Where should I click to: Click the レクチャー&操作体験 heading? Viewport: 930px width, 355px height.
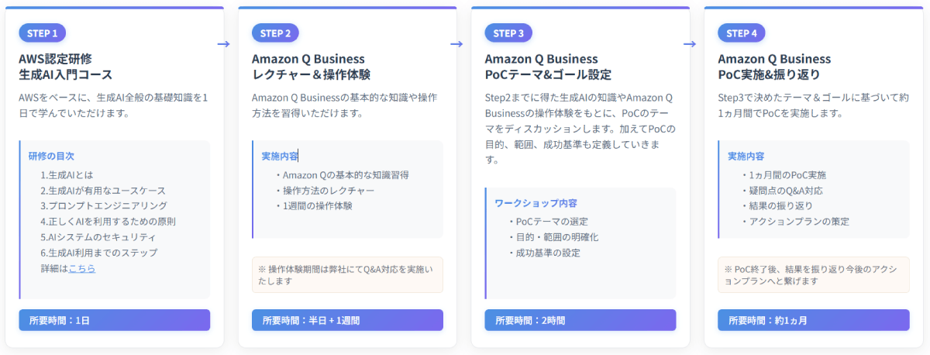point(311,74)
